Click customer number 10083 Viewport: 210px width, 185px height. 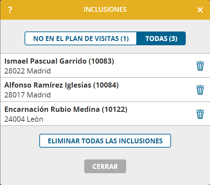pos(101,61)
